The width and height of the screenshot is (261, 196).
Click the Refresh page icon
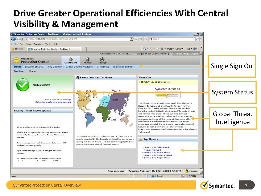(141, 39)
